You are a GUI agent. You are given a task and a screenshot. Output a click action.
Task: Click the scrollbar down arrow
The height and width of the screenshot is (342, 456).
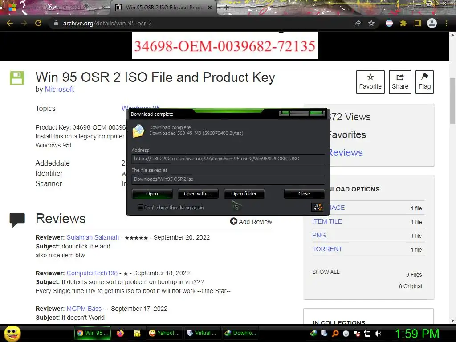pyautogui.click(x=452, y=321)
